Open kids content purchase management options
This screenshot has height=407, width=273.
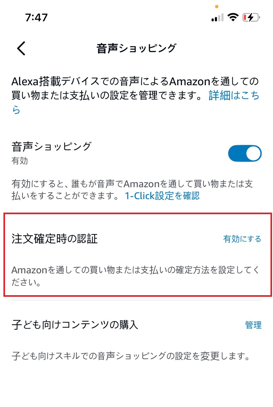[x=254, y=326]
